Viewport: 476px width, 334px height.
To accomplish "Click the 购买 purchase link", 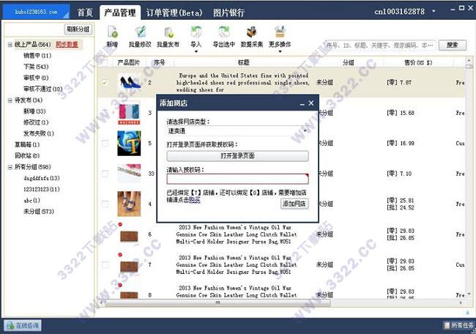I will [x=195, y=200].
